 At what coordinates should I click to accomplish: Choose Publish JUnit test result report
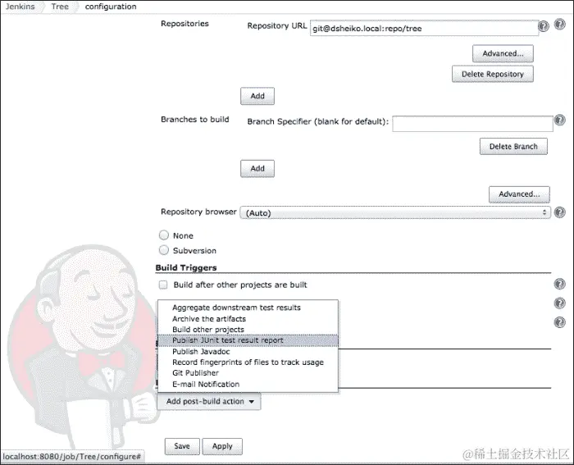coord(248,340)
